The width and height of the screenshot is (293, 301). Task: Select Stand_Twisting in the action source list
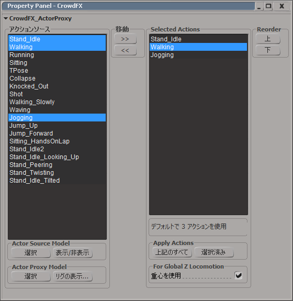click(57, 173)
